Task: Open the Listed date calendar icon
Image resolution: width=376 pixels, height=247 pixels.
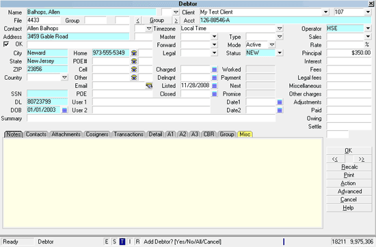Action: pos(215,86)
